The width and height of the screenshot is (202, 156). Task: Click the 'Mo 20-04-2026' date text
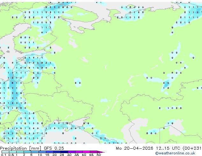click(134, 148)
